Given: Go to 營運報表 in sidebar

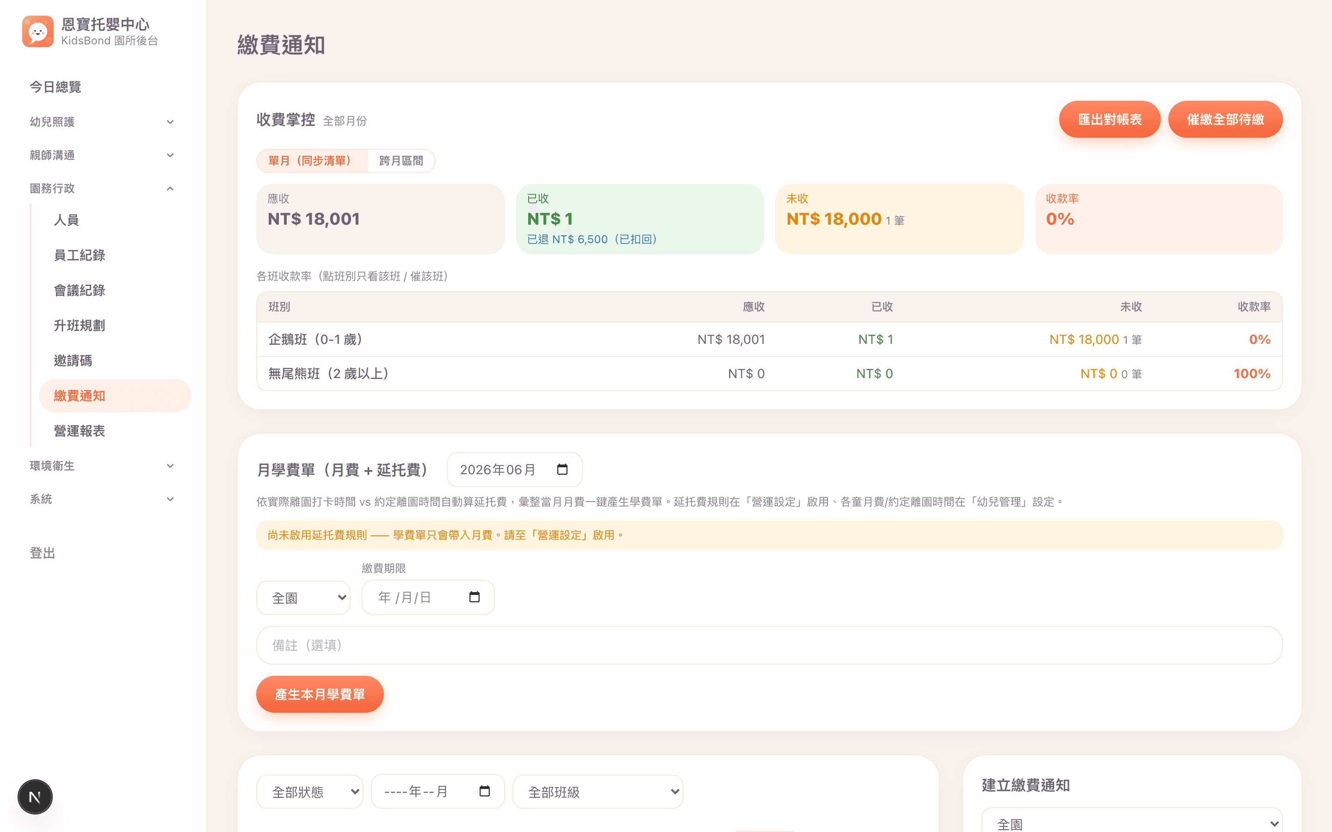Looking at the screenshot, I should point(79,431).
